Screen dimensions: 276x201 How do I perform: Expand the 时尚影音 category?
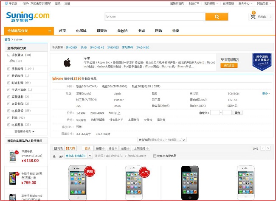pos(8,83)
